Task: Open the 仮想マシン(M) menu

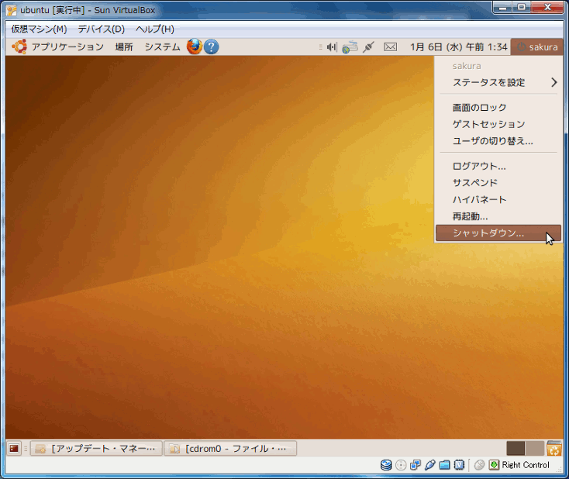Action: [39, 29]
